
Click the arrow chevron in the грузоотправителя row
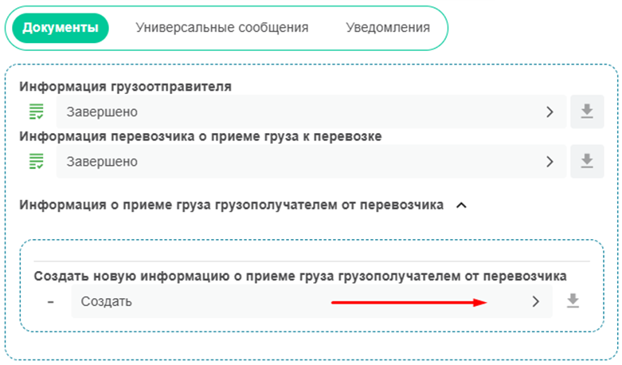[550, 112]
